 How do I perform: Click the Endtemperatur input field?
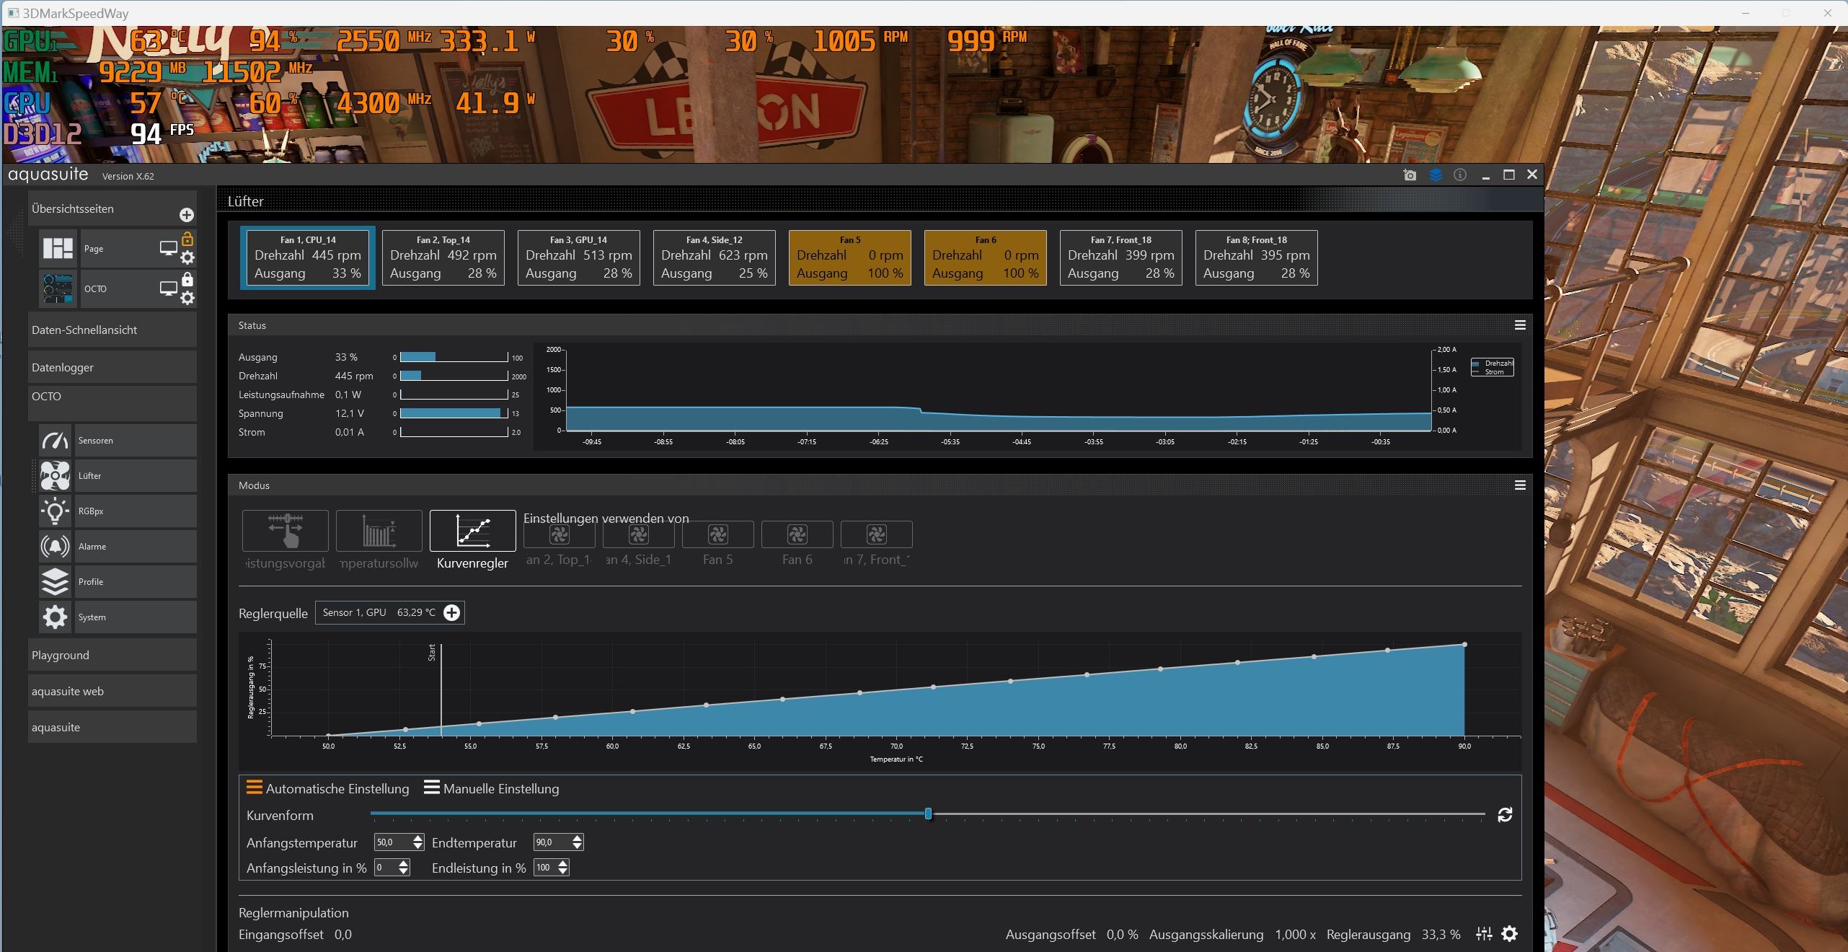550,842
